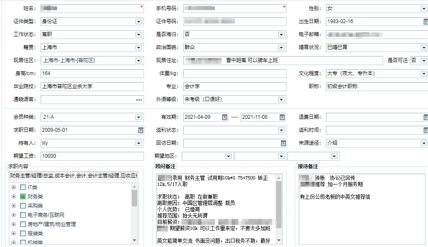Check the 服装类 checkbox
This screenshot has width=428, height=247.
(x=23, y=233)
